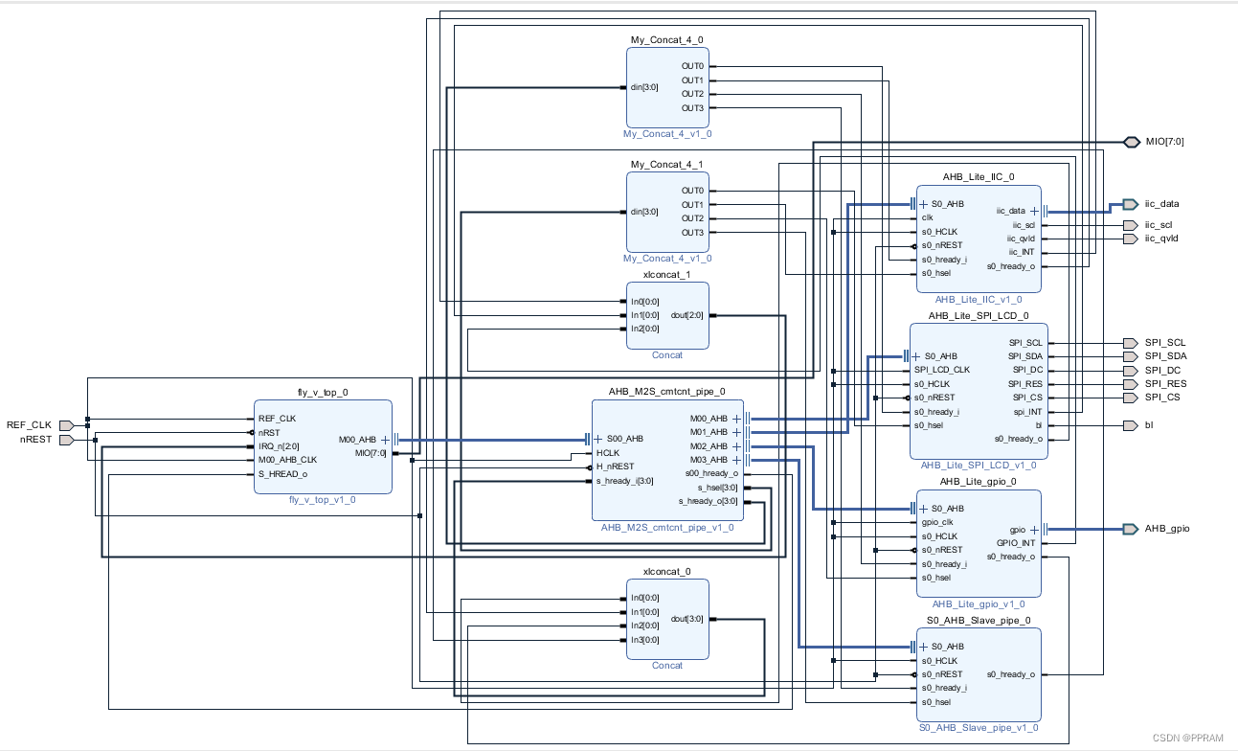Expand M02_AHB on AHB_M2S_cmtcnt_pipe_0
The image size is (1238, 751).
[736, 446]
